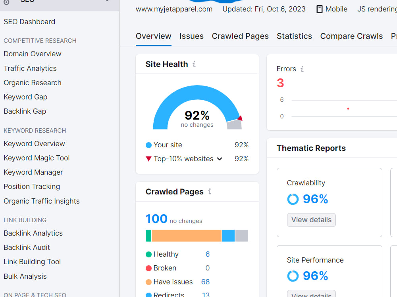Click the Site Performance 96% score
Image resolution: width=397 pixels, height=297 pixels.
pyautogui.click(x=316, y=276)
